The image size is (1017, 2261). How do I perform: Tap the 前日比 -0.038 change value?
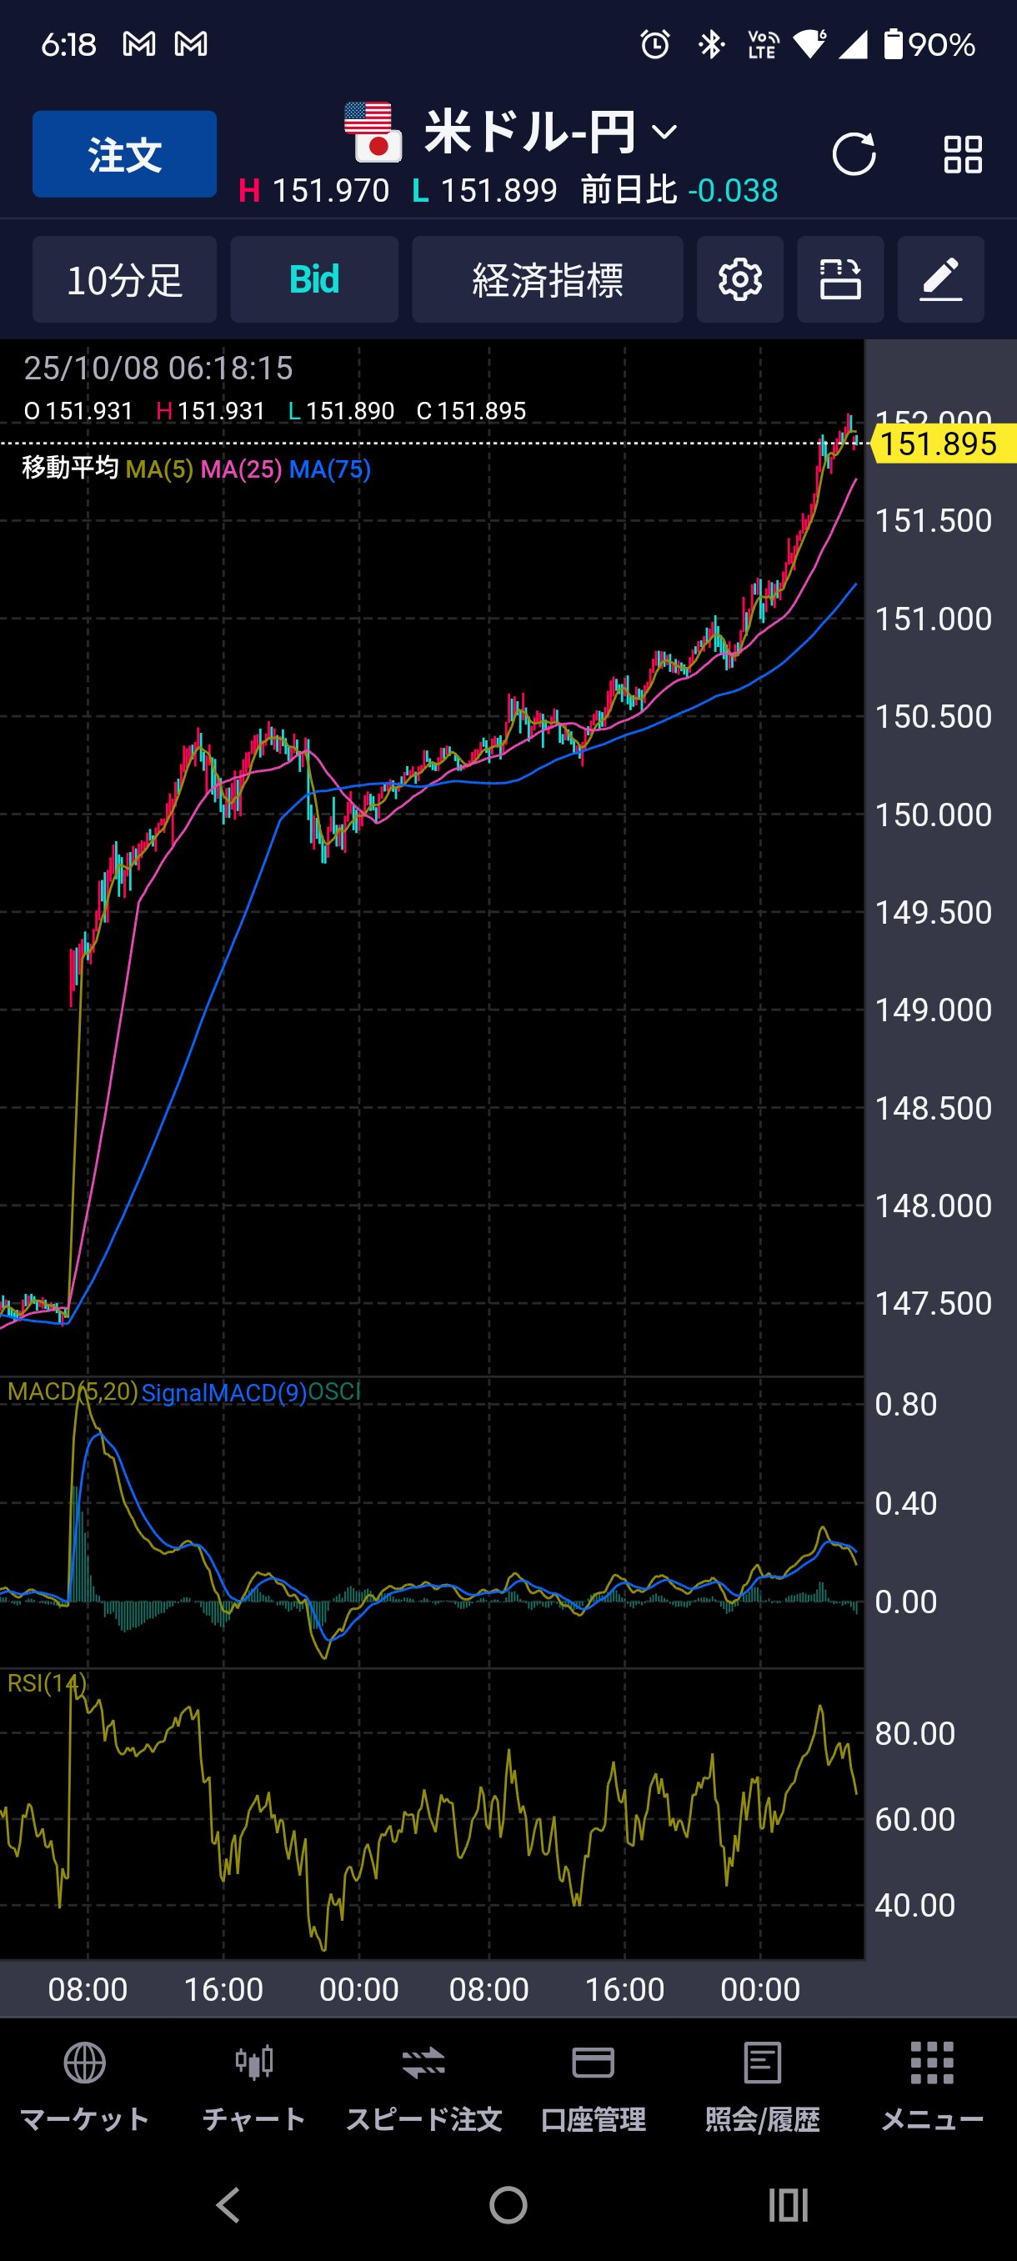coord(679,190)
